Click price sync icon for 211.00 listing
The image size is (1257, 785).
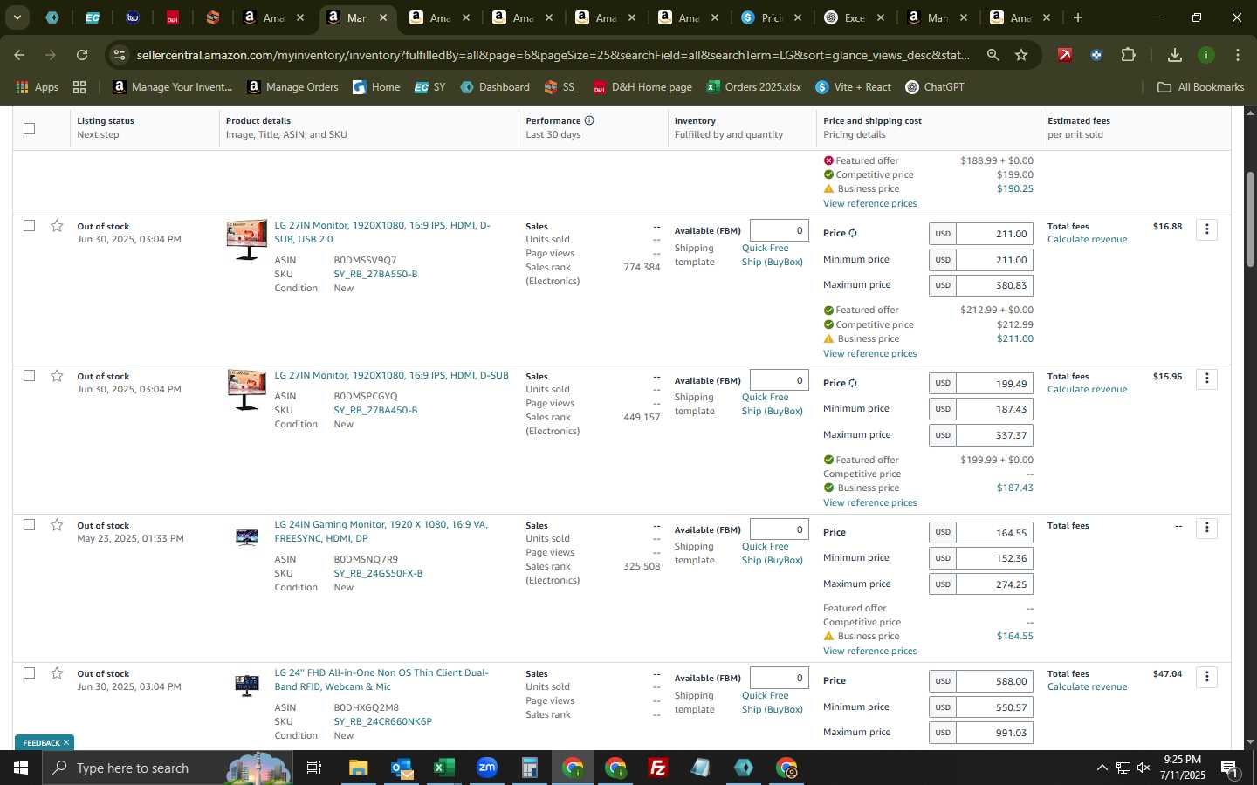tap(853, 233)
